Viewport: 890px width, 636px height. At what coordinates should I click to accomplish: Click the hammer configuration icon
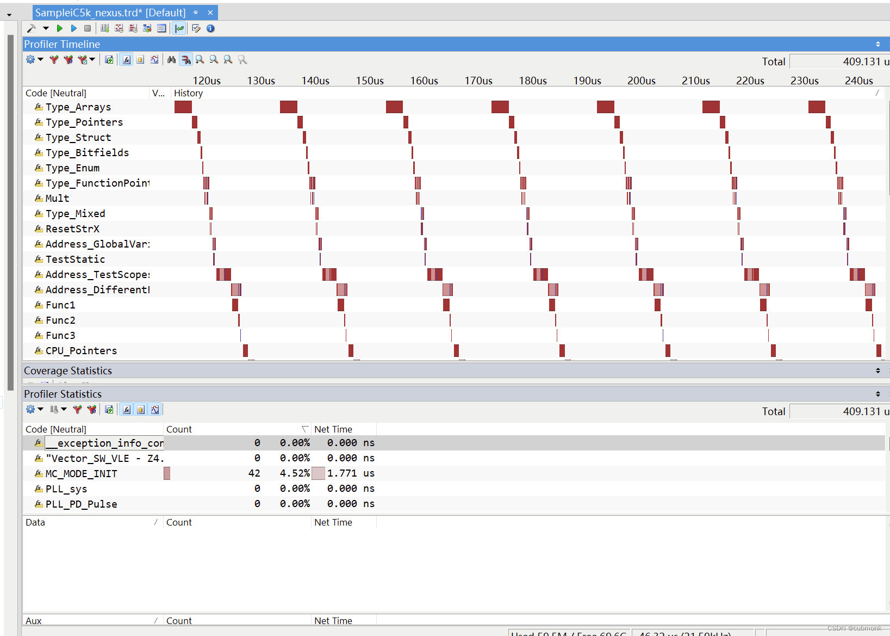(x=32, y=28)
